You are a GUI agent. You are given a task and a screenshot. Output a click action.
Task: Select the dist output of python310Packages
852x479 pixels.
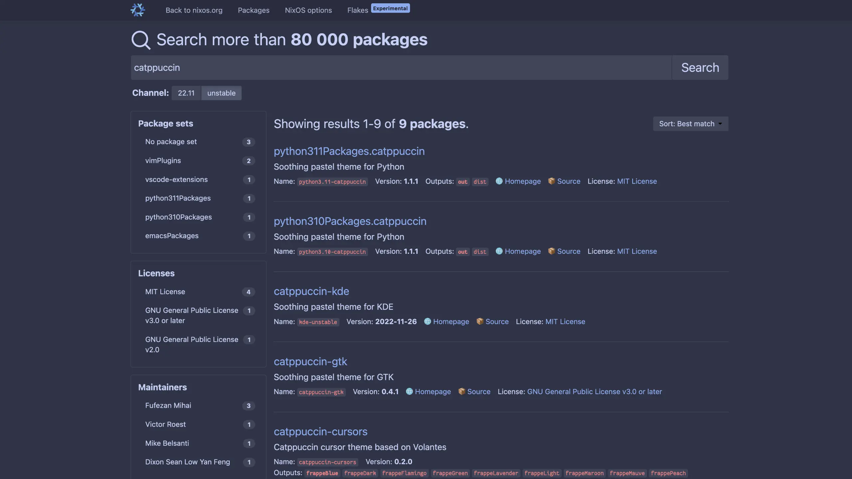(480, 252)
